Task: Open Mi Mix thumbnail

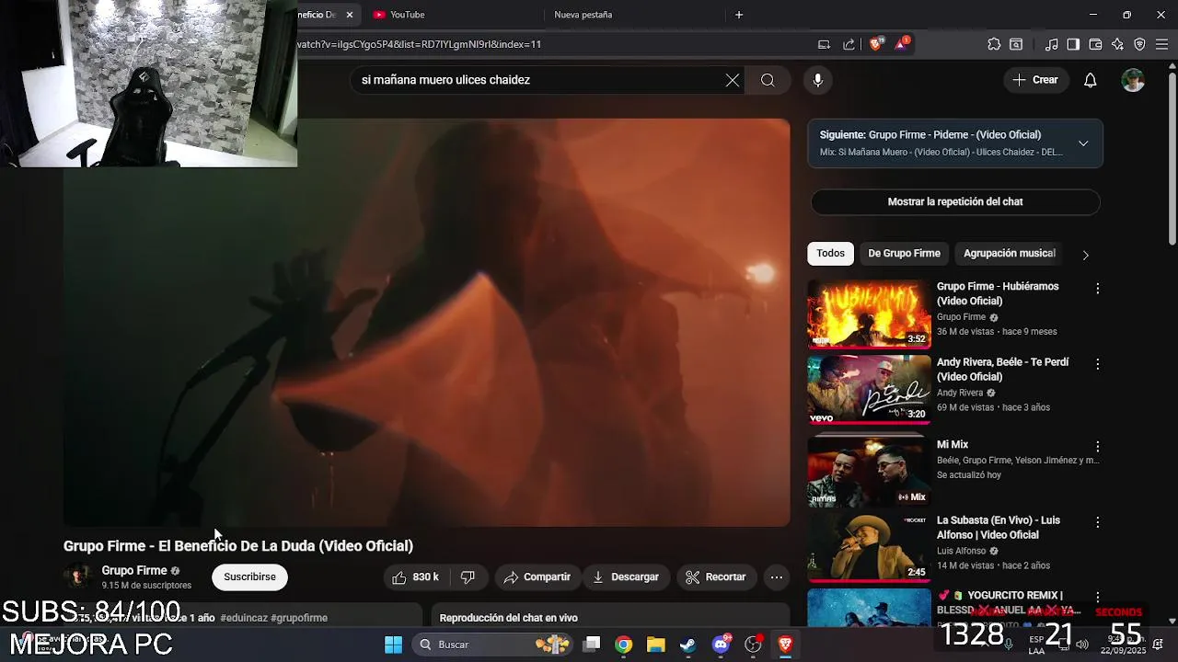Action: point(869,470)
